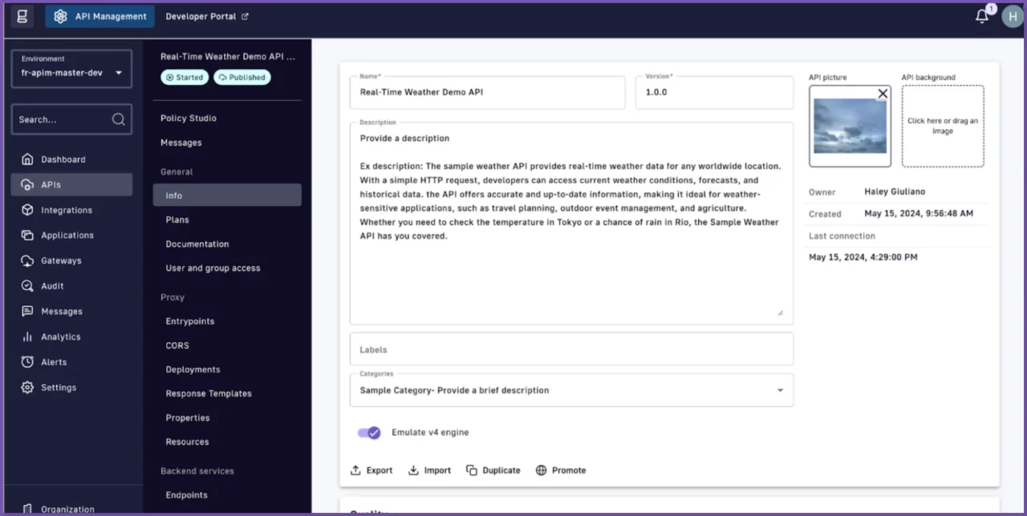This screenshot has width=1027, height=516.
Task: Open the Developer Portal link
Action: coord(207,16)
